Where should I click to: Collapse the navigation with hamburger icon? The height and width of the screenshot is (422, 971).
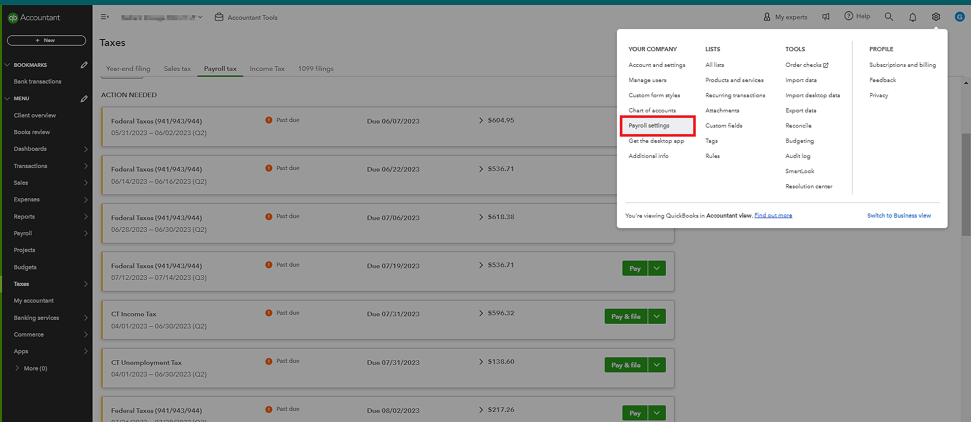pos(105,17)
